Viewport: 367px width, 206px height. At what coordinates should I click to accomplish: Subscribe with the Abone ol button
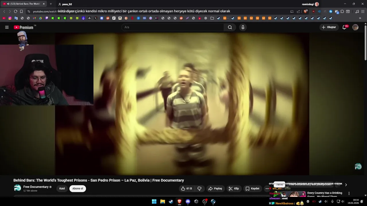[x=78, y=189]
